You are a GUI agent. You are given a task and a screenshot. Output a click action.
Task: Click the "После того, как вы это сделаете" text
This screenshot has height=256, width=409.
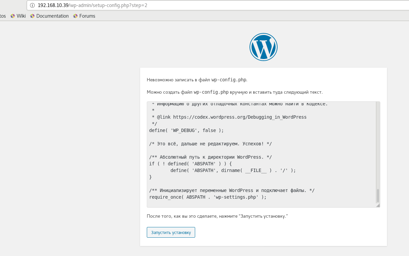217,216
